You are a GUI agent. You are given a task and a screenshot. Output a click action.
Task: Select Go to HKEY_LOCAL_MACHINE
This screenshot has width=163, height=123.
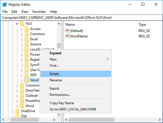76,109
